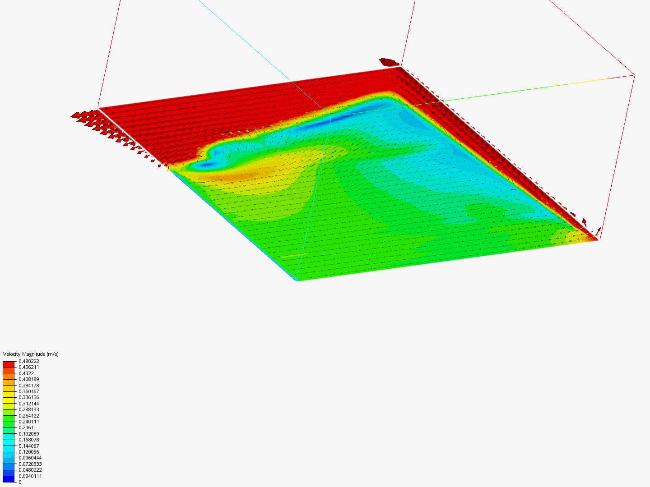Pick the legend swatch between 0.240111 and 0.2161
Screen dimensions: 650x487
9,425
